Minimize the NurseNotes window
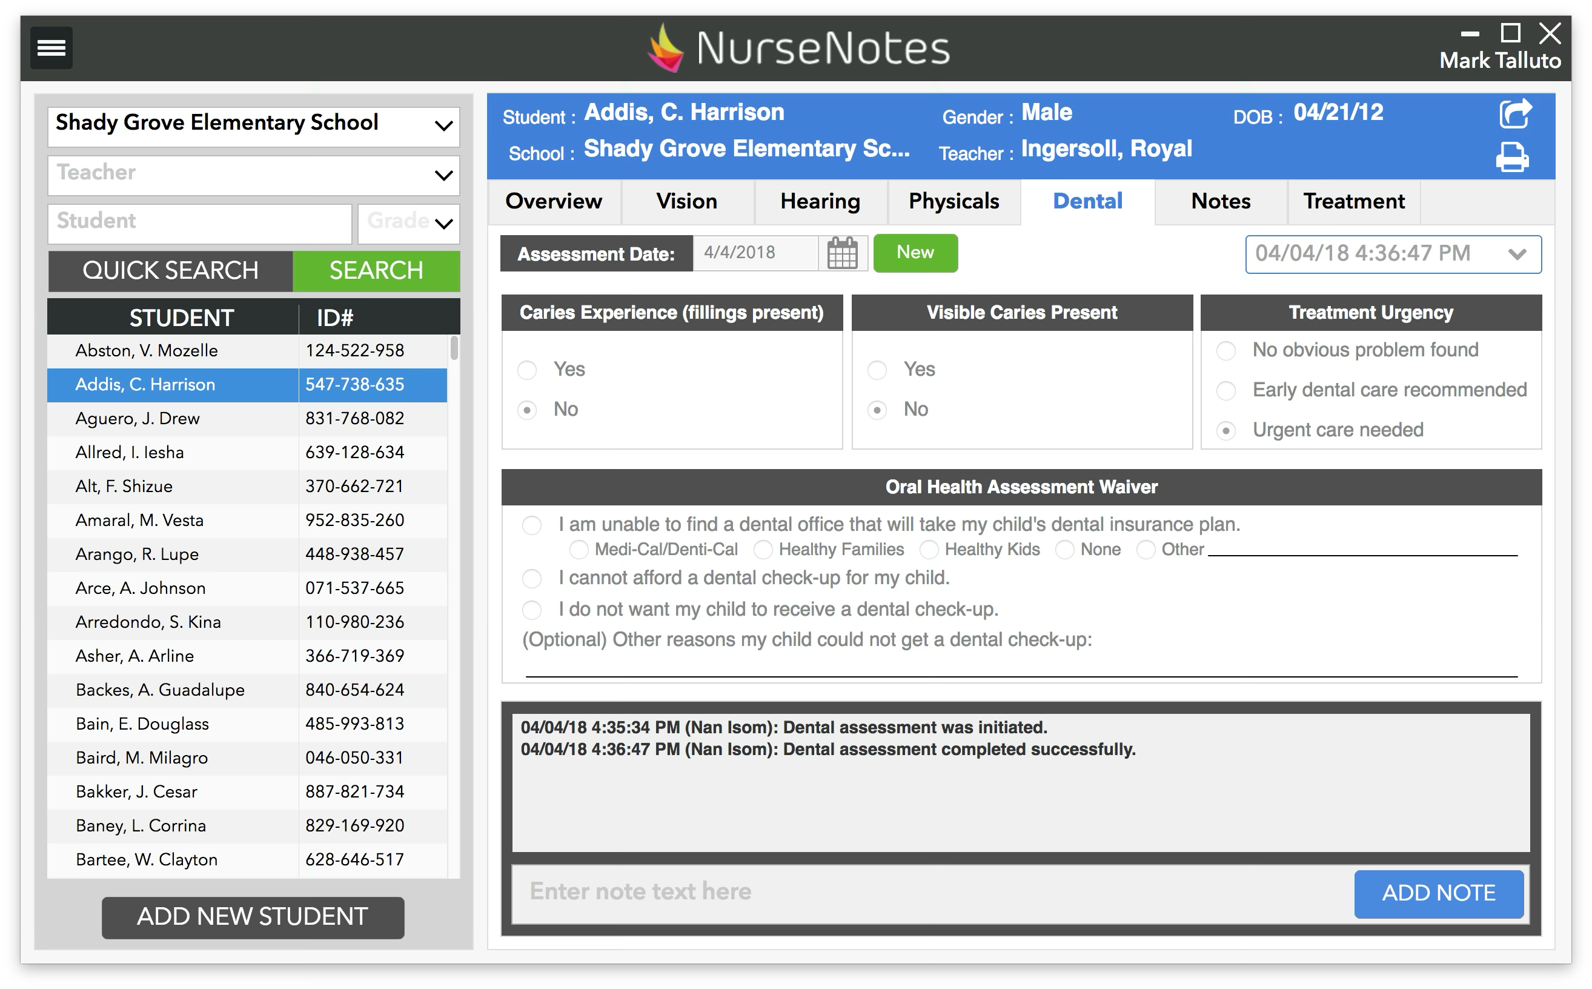Screen dimensions: 1592x989 [1470, 34]
